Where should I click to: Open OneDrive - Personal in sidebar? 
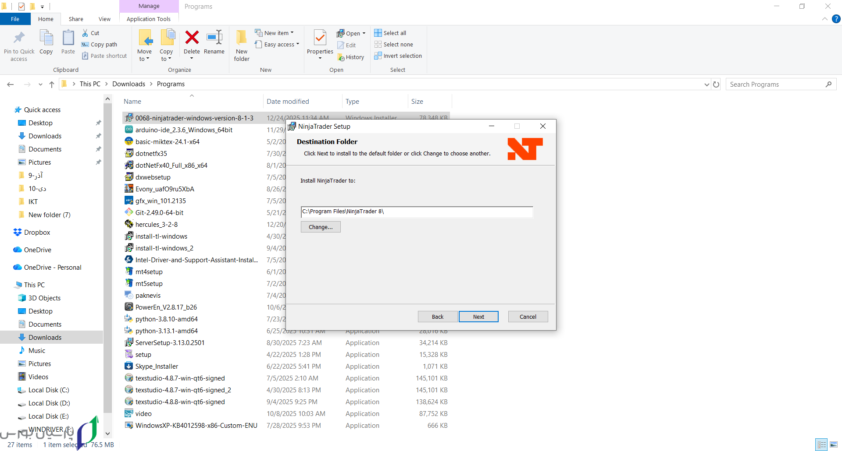[53, 267]
